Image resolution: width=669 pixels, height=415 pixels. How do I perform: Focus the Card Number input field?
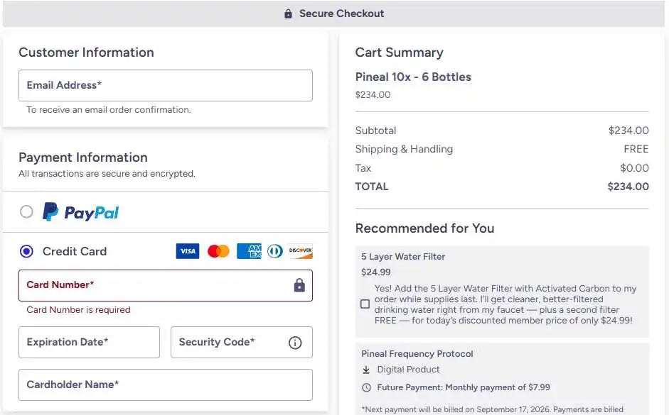tap(166, 285)
